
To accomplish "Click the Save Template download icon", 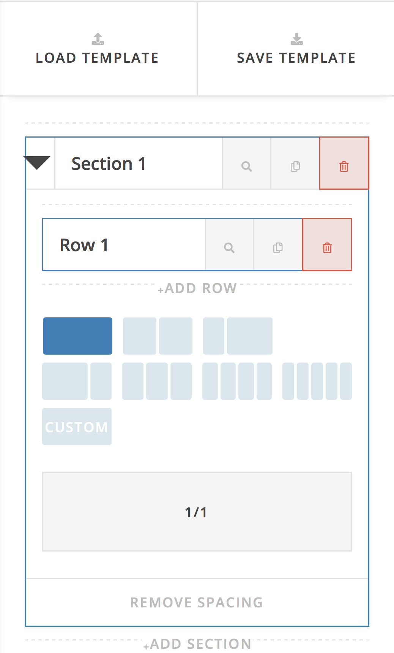I will pyautogui.click(x=296, y=39).
